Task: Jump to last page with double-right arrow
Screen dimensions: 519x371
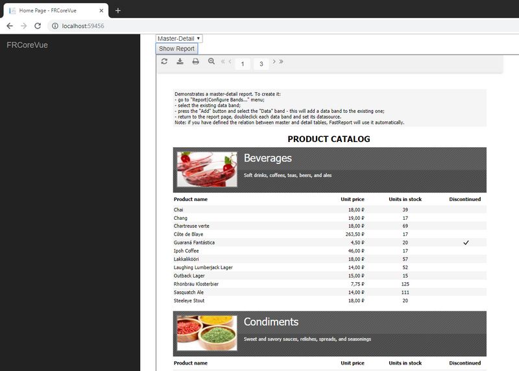Action: click(281, 62)
